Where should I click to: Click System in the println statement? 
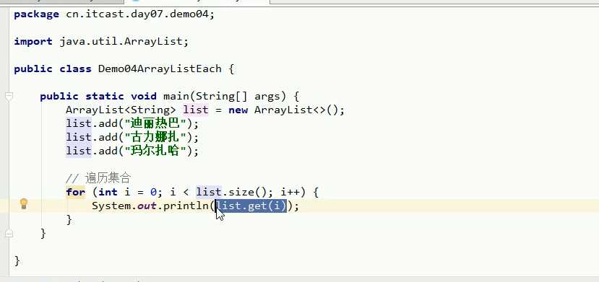(111, 206)
